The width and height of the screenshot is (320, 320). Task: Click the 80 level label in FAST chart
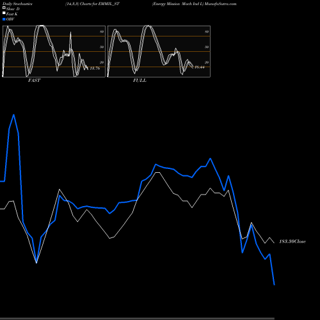click(102, 31)
